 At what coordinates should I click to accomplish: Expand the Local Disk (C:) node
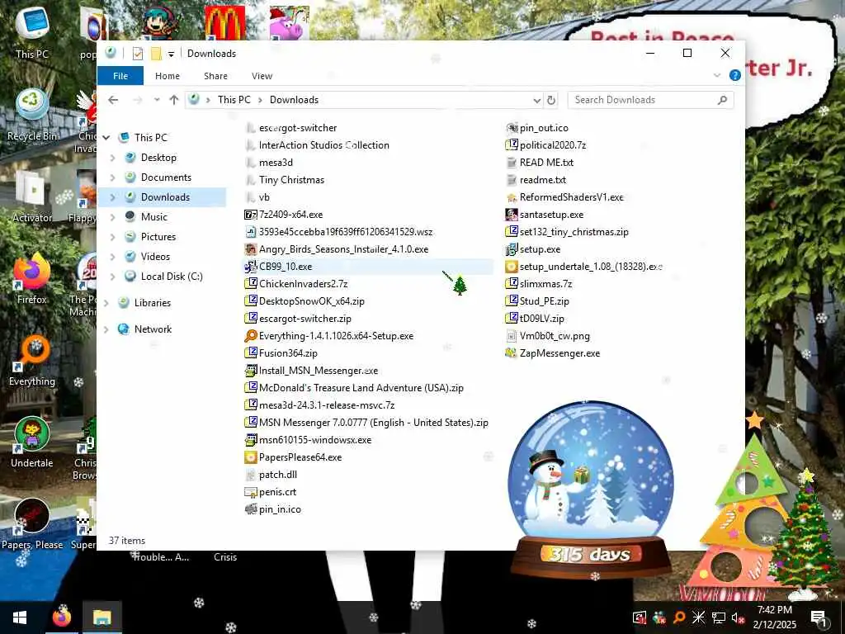pyautogui.click(x=112, y=276)
